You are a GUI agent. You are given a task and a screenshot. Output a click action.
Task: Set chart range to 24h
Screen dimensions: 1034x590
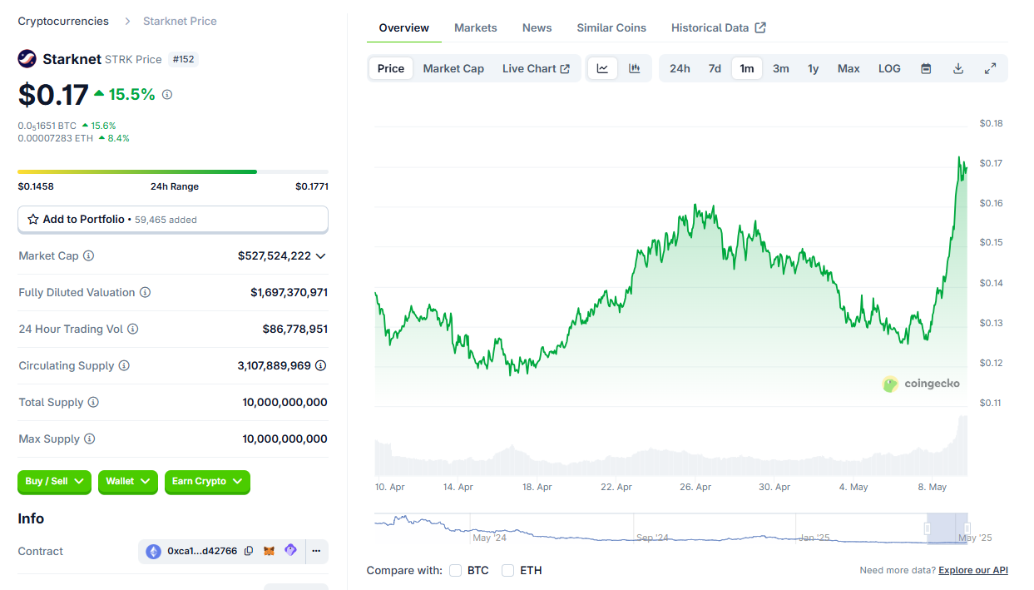tap(680, 68)
